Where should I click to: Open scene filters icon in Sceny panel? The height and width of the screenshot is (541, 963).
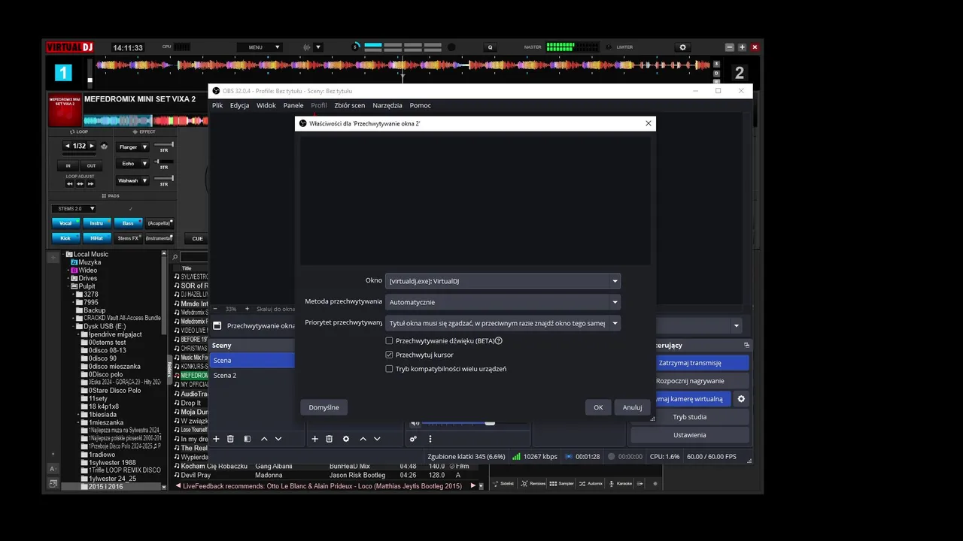247,439
